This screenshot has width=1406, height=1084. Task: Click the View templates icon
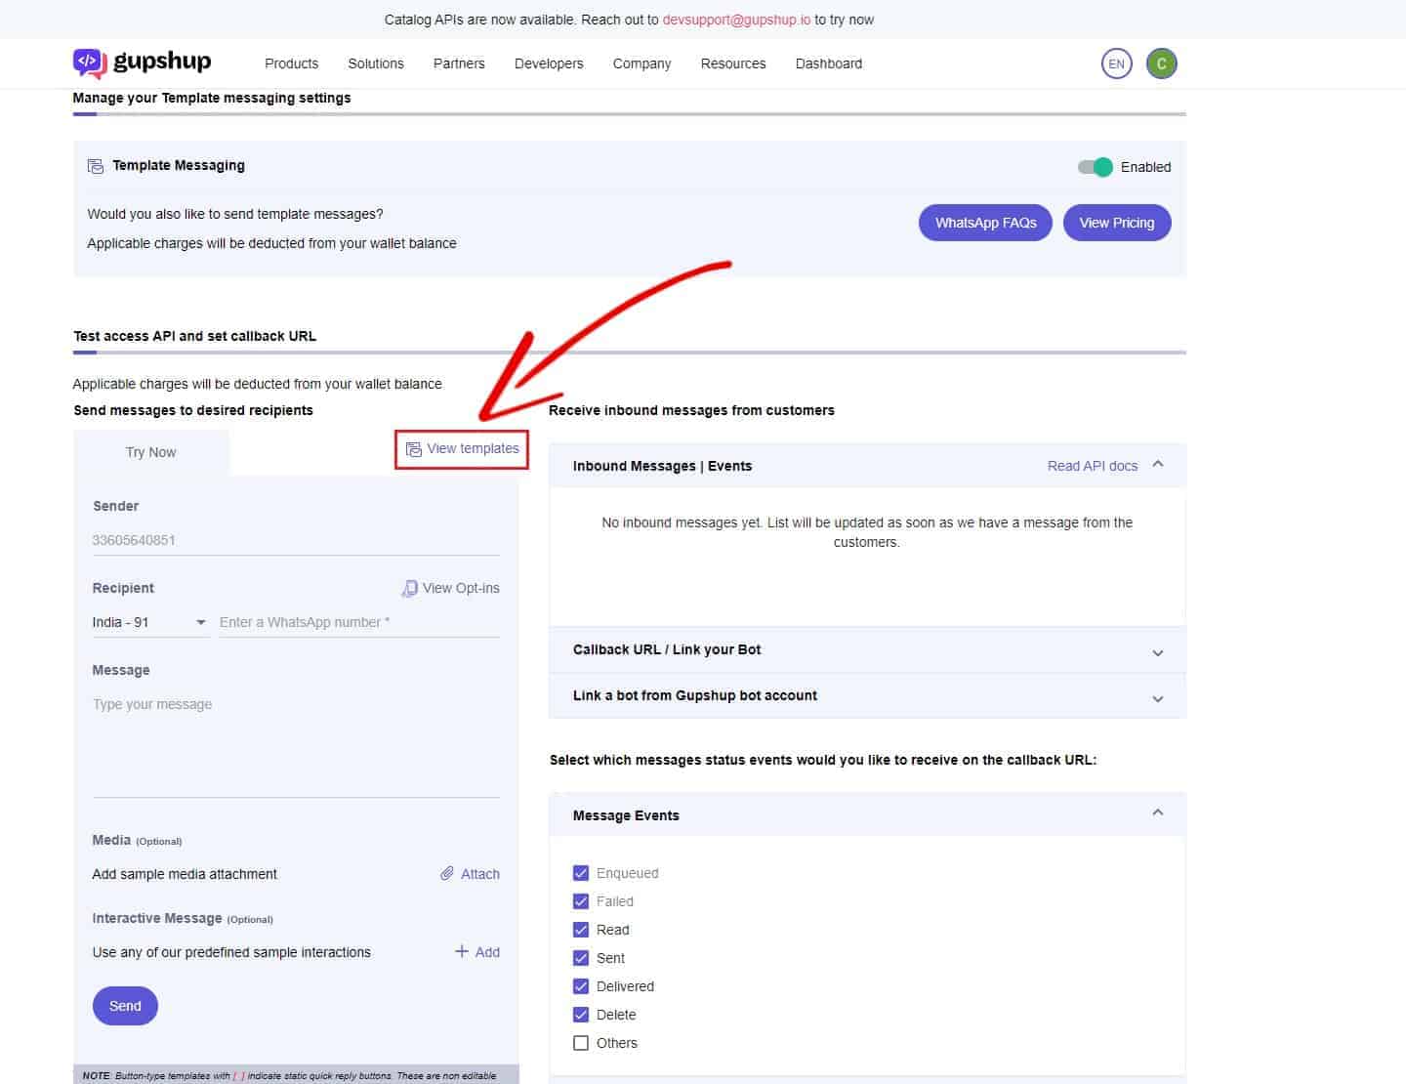pos(414,449)
